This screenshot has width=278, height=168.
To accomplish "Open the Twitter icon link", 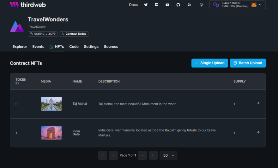I will coord(146,5).
